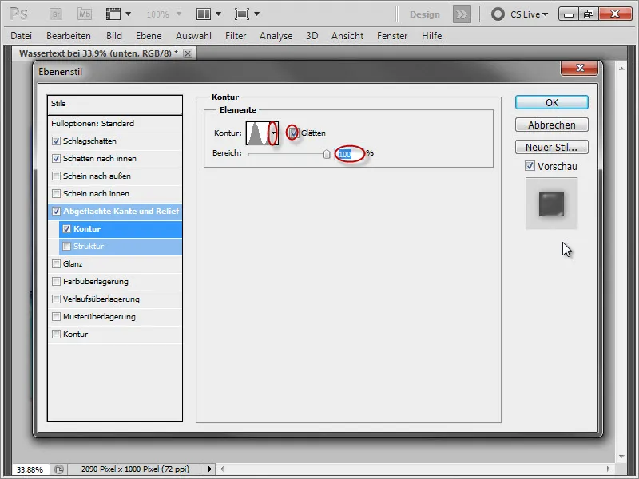Click the 33,88% zoom field in status bar
The width and height of the screenshot is (639, 479).
pyautogui.click(x=30, y=469)
